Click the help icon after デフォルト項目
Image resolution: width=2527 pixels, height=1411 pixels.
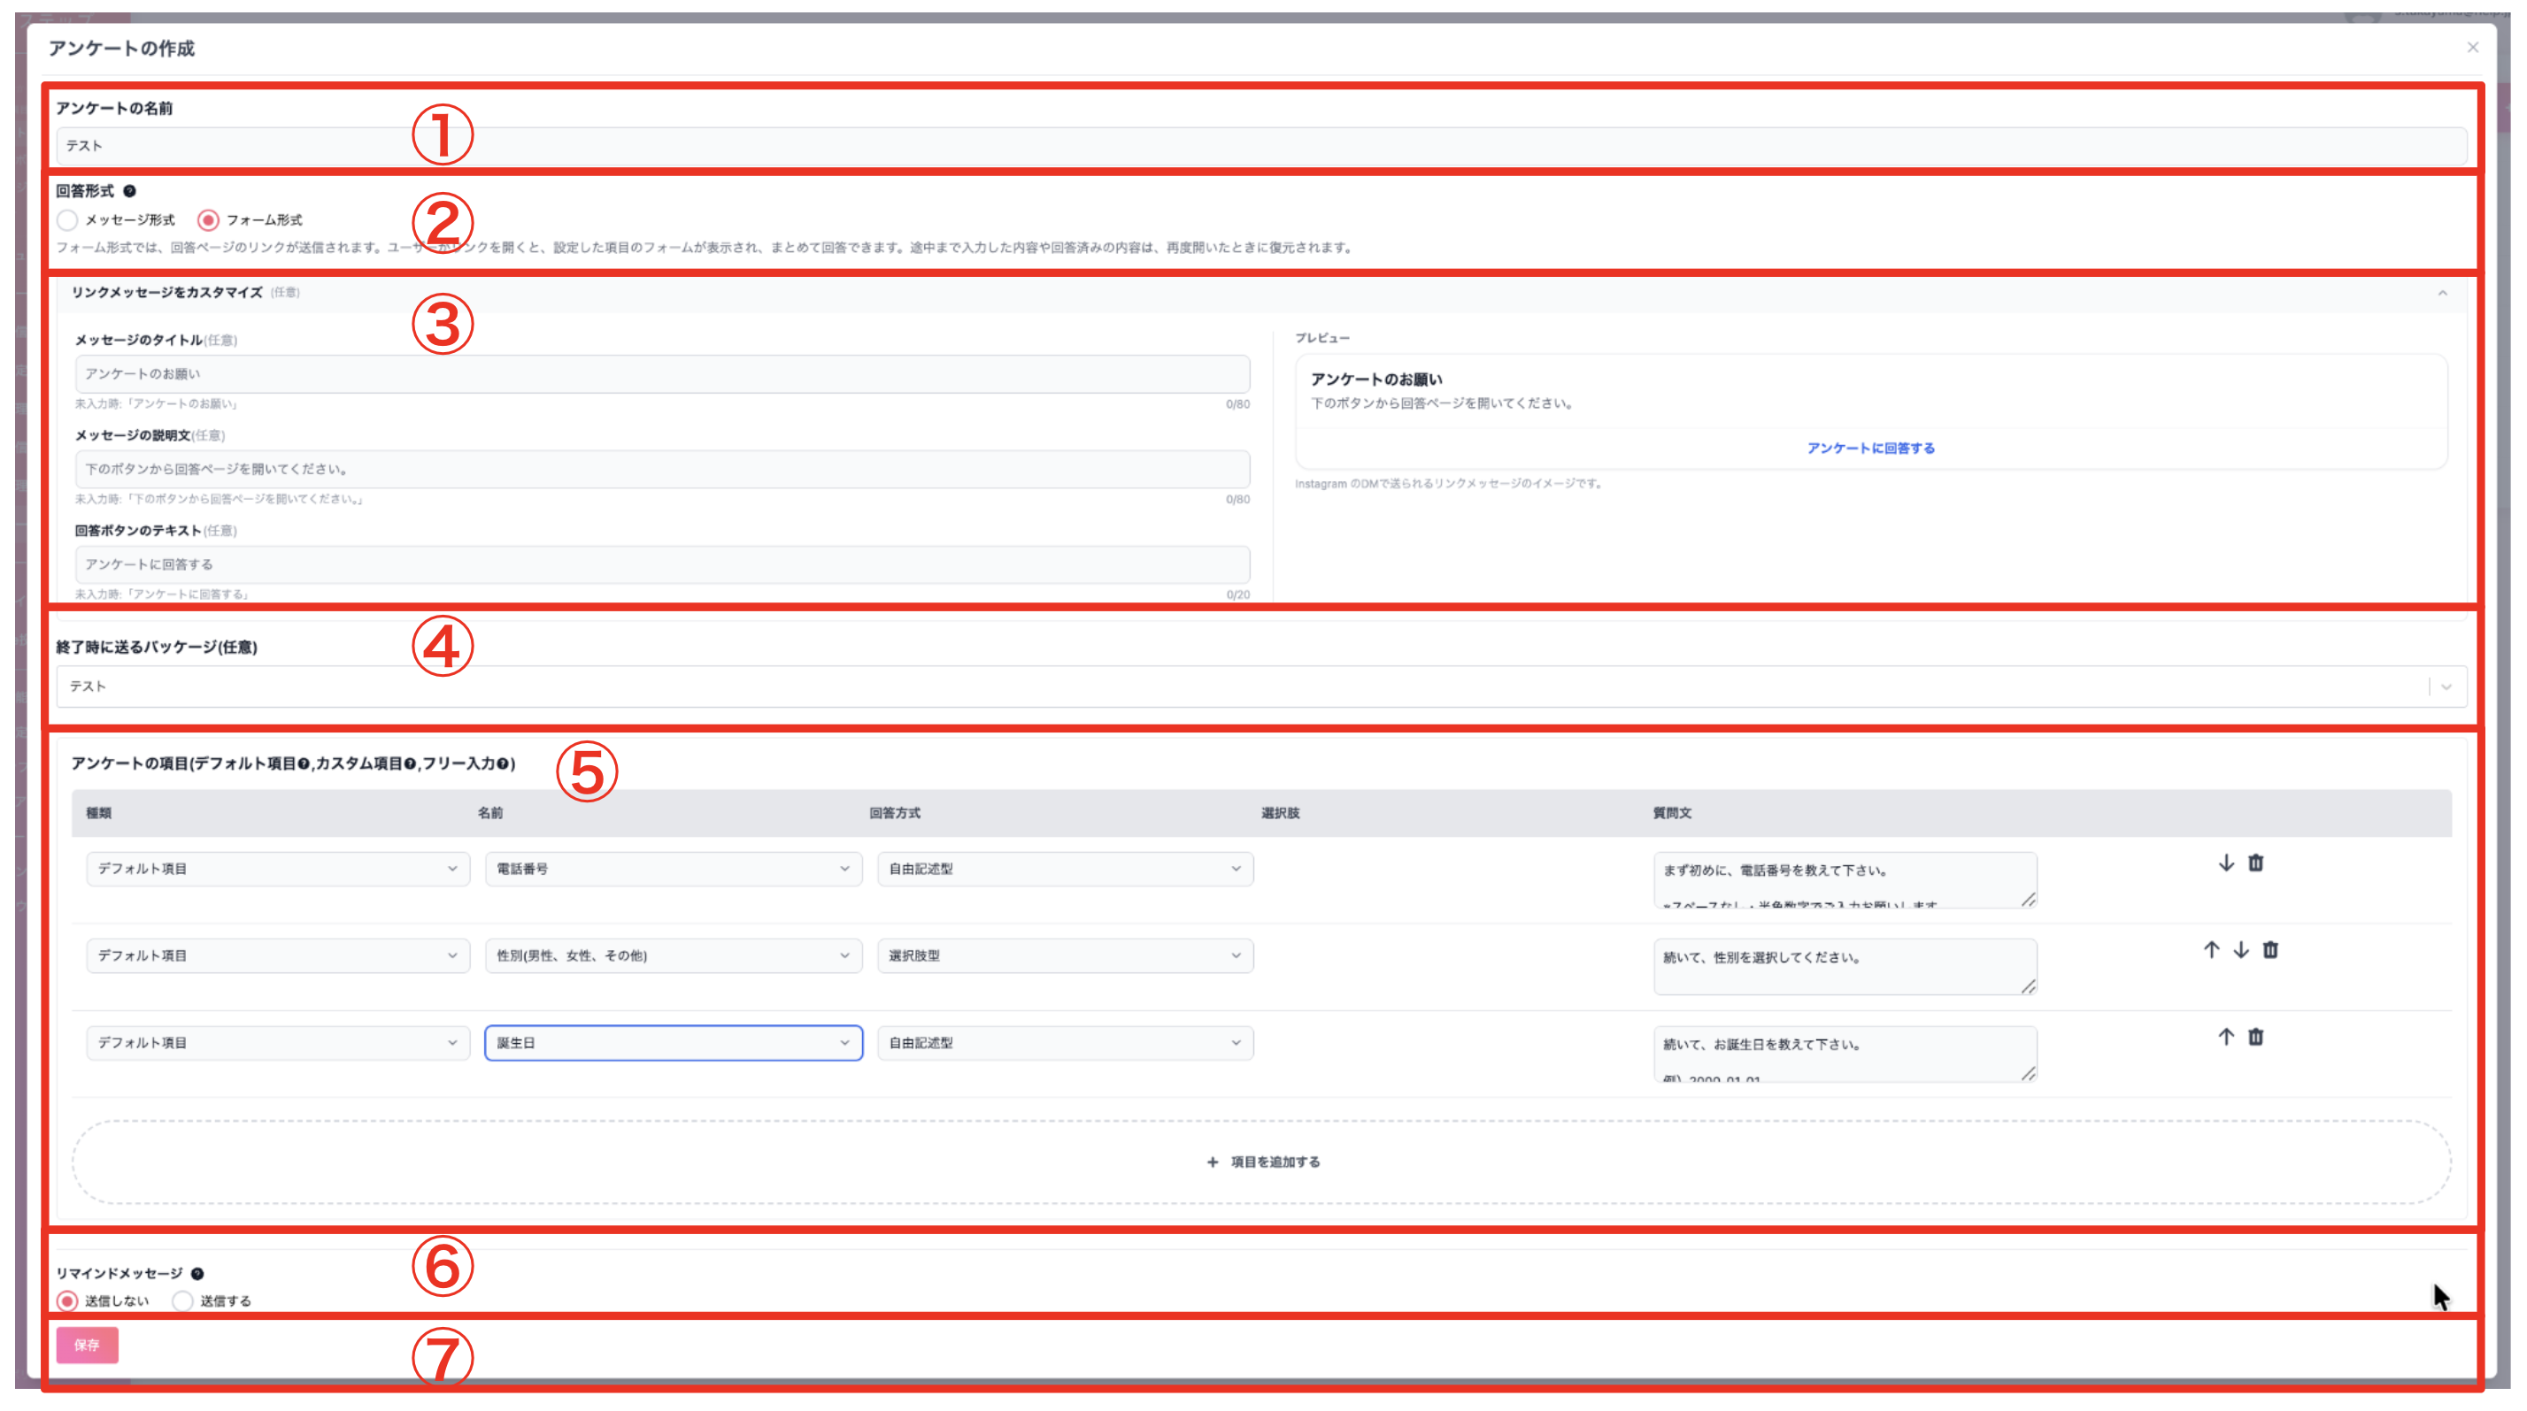pos(303,763)
